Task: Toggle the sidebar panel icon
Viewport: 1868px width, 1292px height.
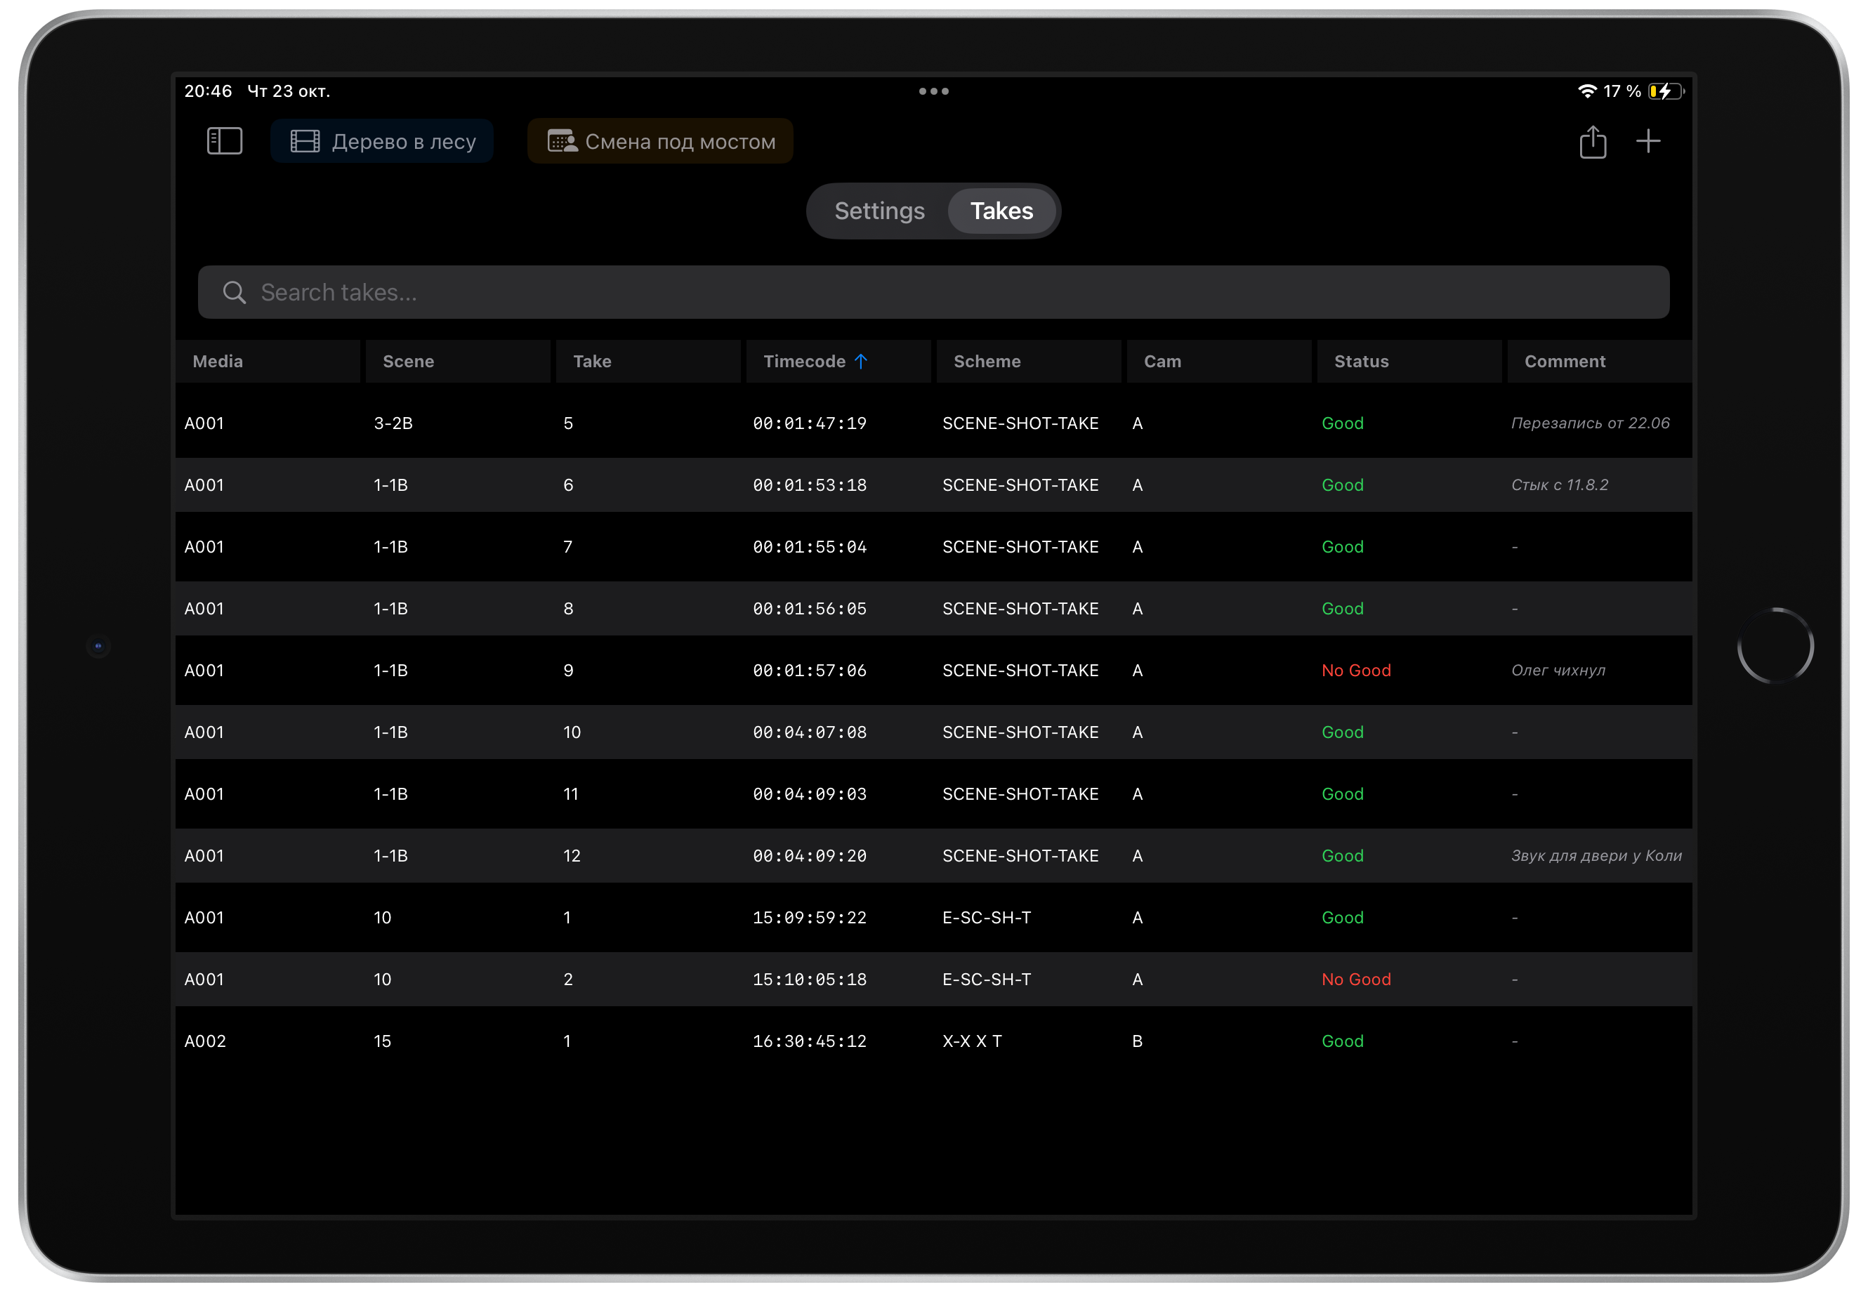Action: tap(224, 142)
